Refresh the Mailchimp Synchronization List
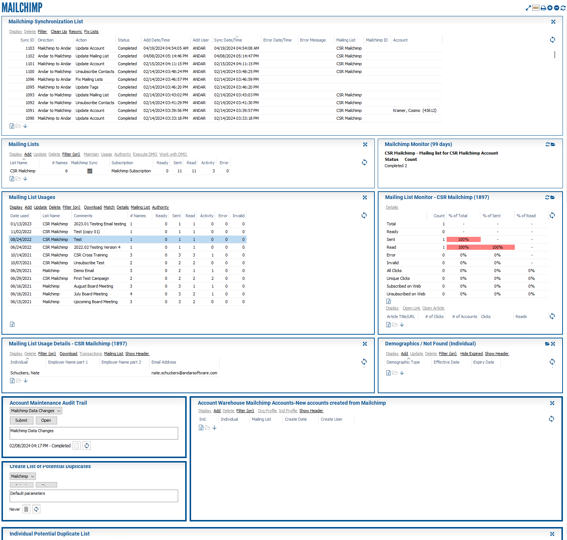Viewport: 567px width, 540px height. pos(553,40)
